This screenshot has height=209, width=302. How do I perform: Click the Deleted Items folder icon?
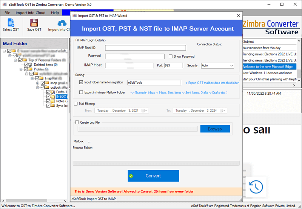30,65
